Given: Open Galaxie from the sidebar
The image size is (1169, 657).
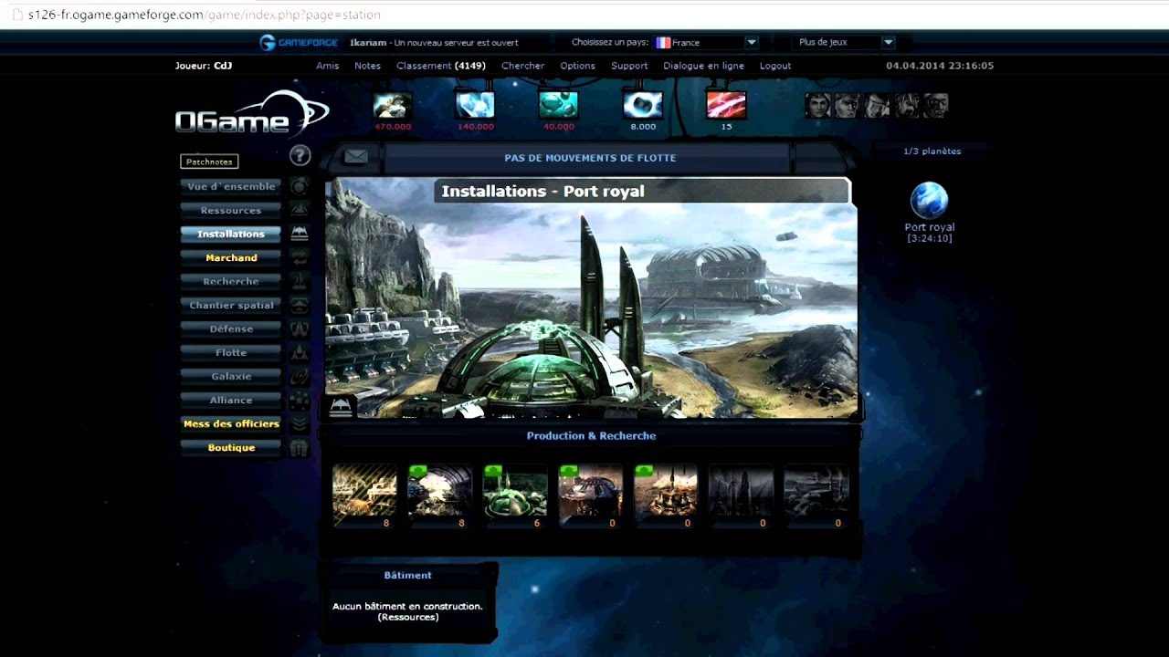Looking at the screenshot, I should pos(231,376).
